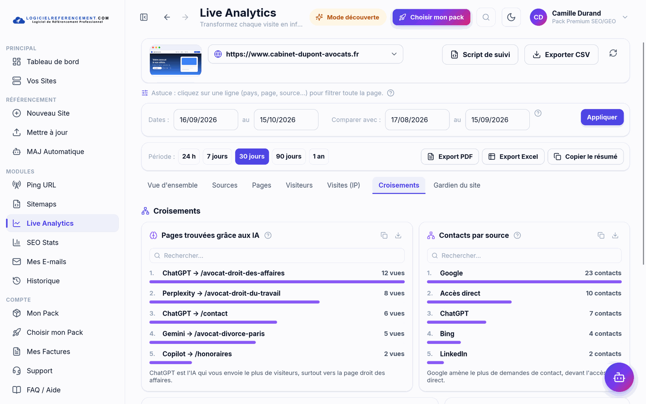Collapse the sidebar panel icon
This screenshot has height=404, width=646.
tap(144, 17)
